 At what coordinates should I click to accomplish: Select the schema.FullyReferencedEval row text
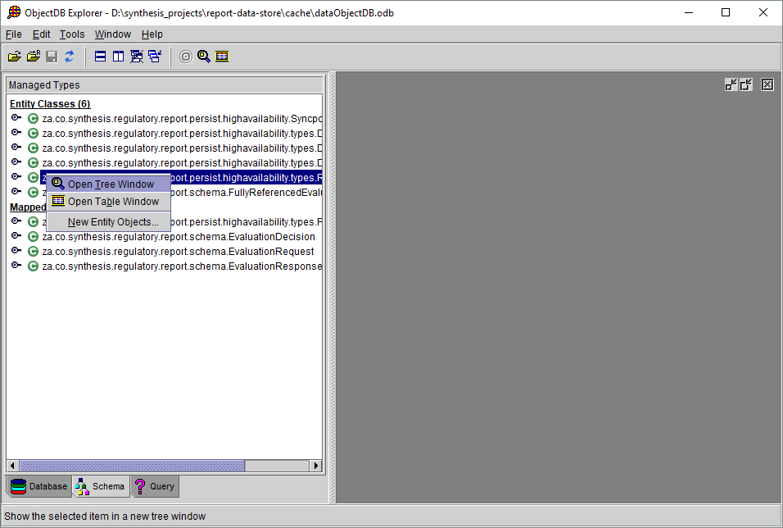[x=247, y=193]
